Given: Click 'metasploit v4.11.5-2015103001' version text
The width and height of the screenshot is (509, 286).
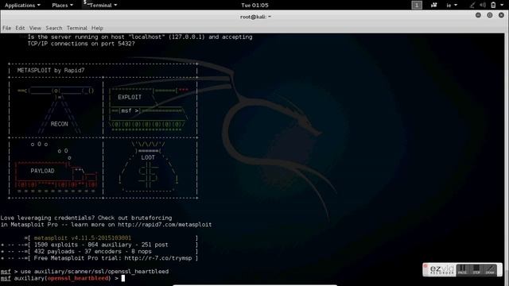Looking at the screenshot, I should 83,238.
